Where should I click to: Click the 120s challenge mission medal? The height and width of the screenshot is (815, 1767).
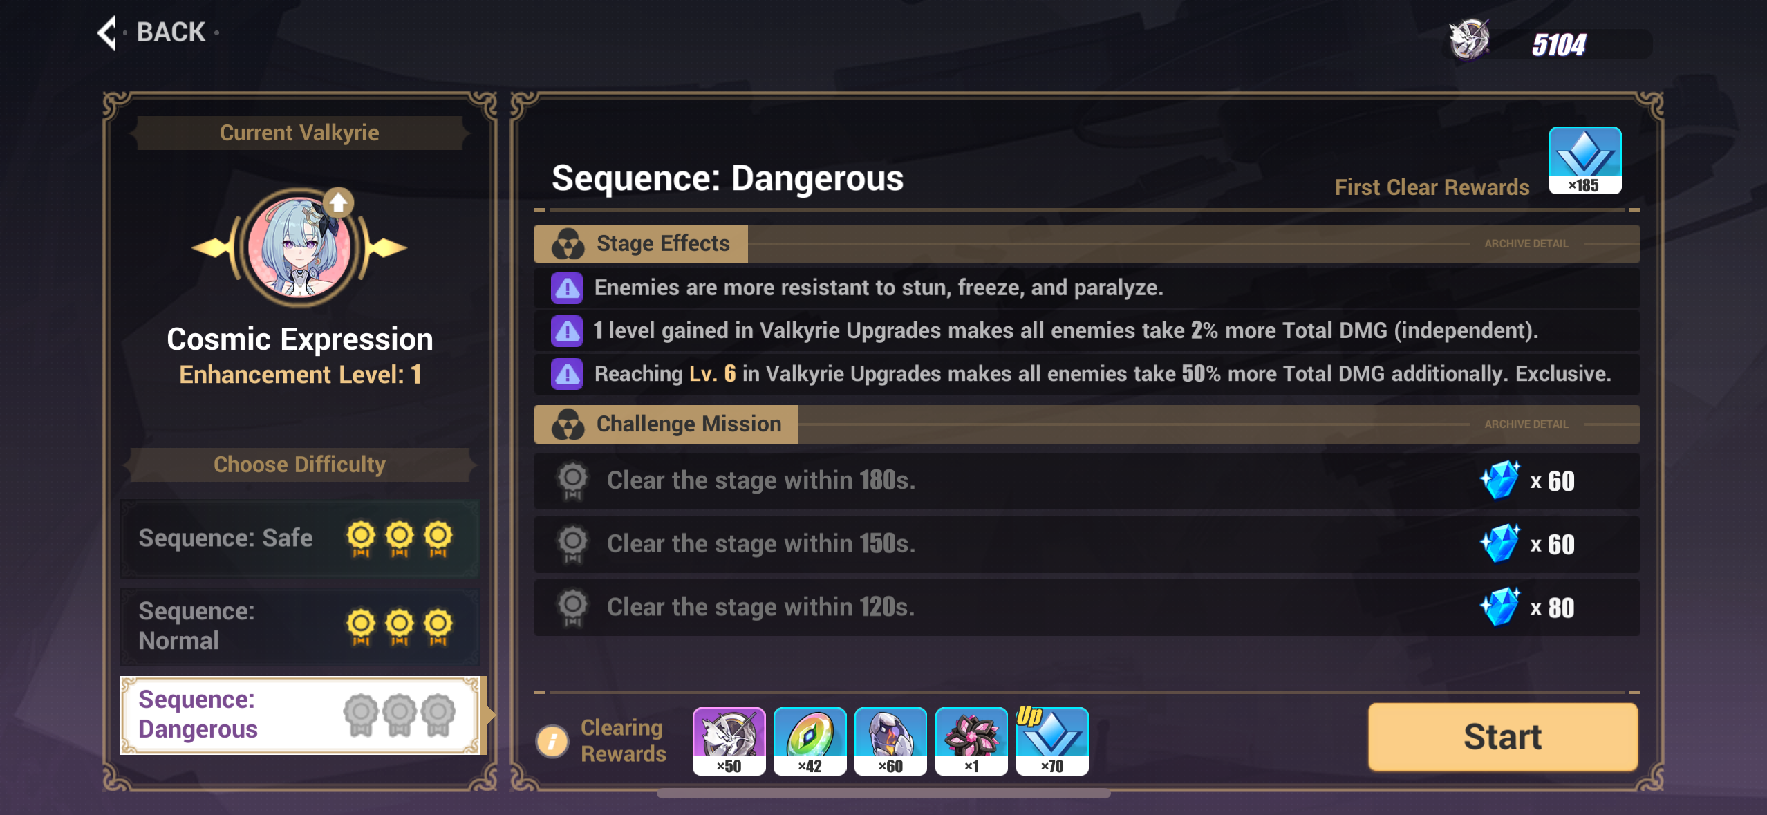[x=572, y=607]
